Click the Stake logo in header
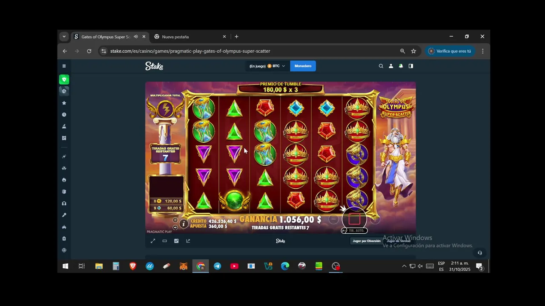 (154, 66)
